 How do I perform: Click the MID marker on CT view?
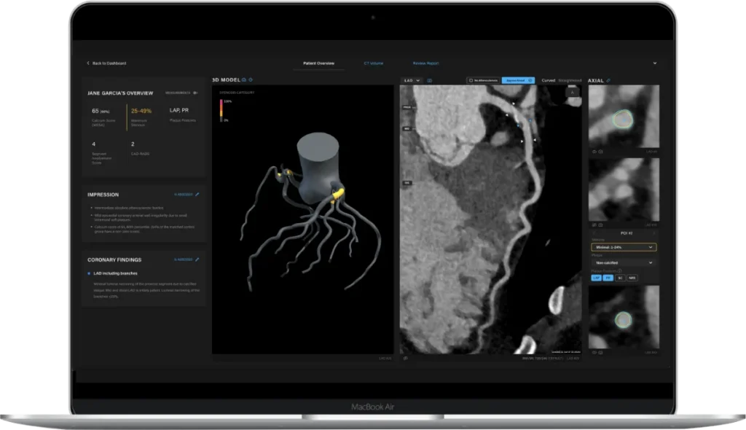407,128
